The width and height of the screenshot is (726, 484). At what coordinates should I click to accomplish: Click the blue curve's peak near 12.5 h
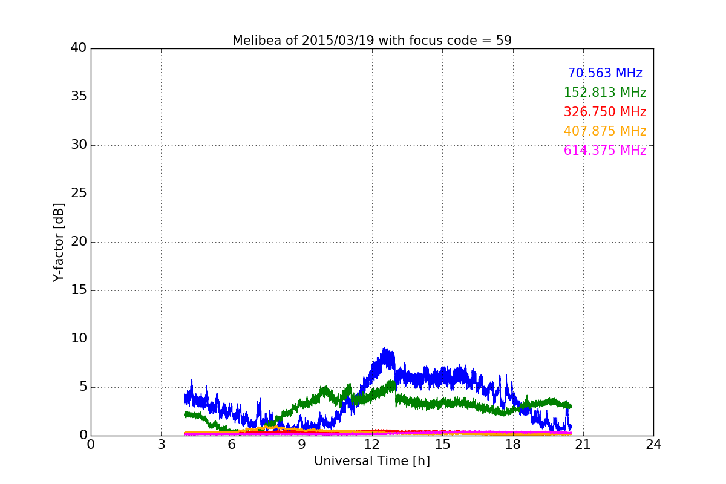(x=384, y=349)
